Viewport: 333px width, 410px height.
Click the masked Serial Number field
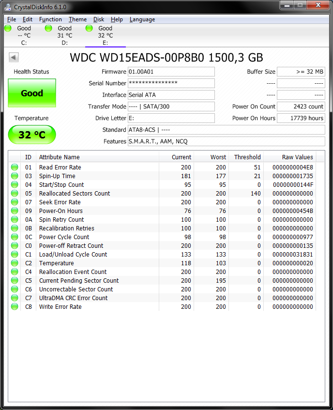click(171, 83)
